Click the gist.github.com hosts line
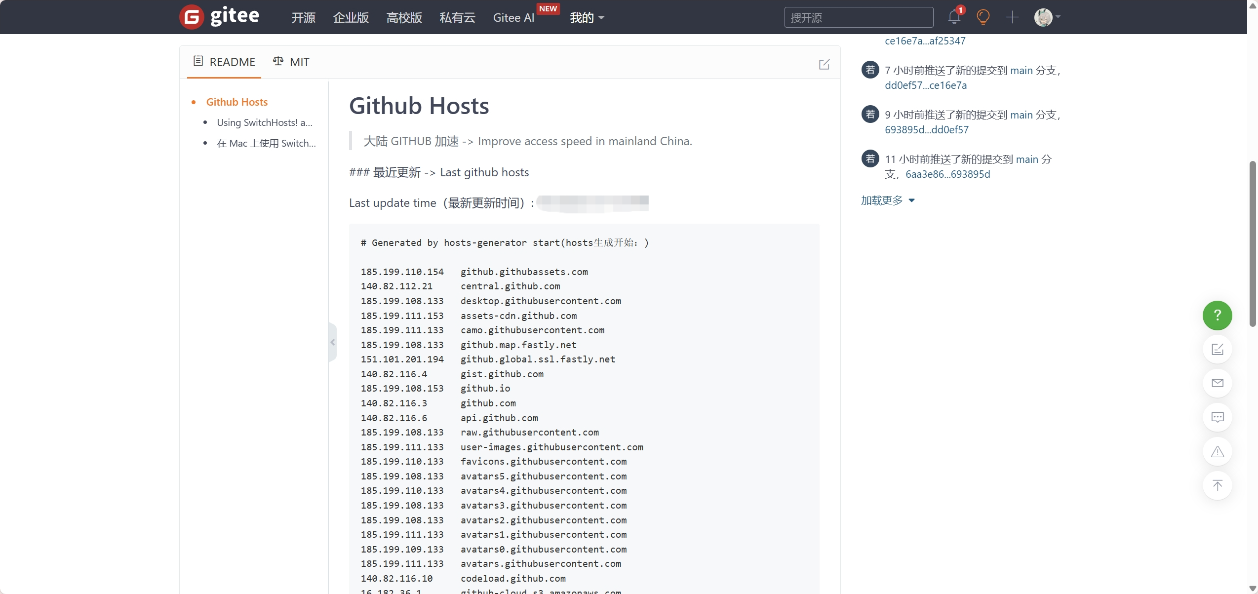This screenshot has height=594, width=1258. 452,374
